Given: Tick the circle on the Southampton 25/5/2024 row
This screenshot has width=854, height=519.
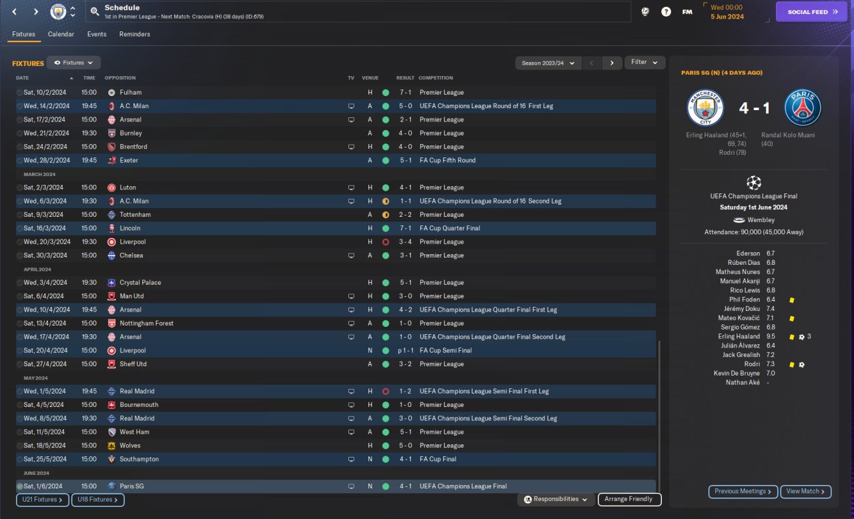Looking at the screenshot, I should coord(19,460).
